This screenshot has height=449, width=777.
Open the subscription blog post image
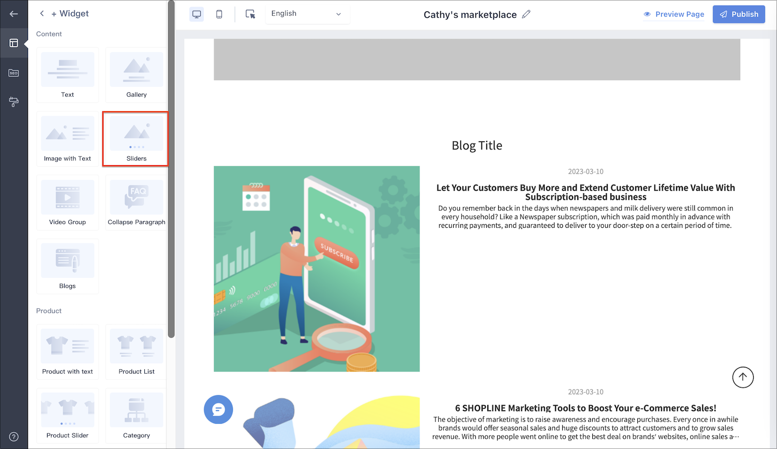pos(317,269)
